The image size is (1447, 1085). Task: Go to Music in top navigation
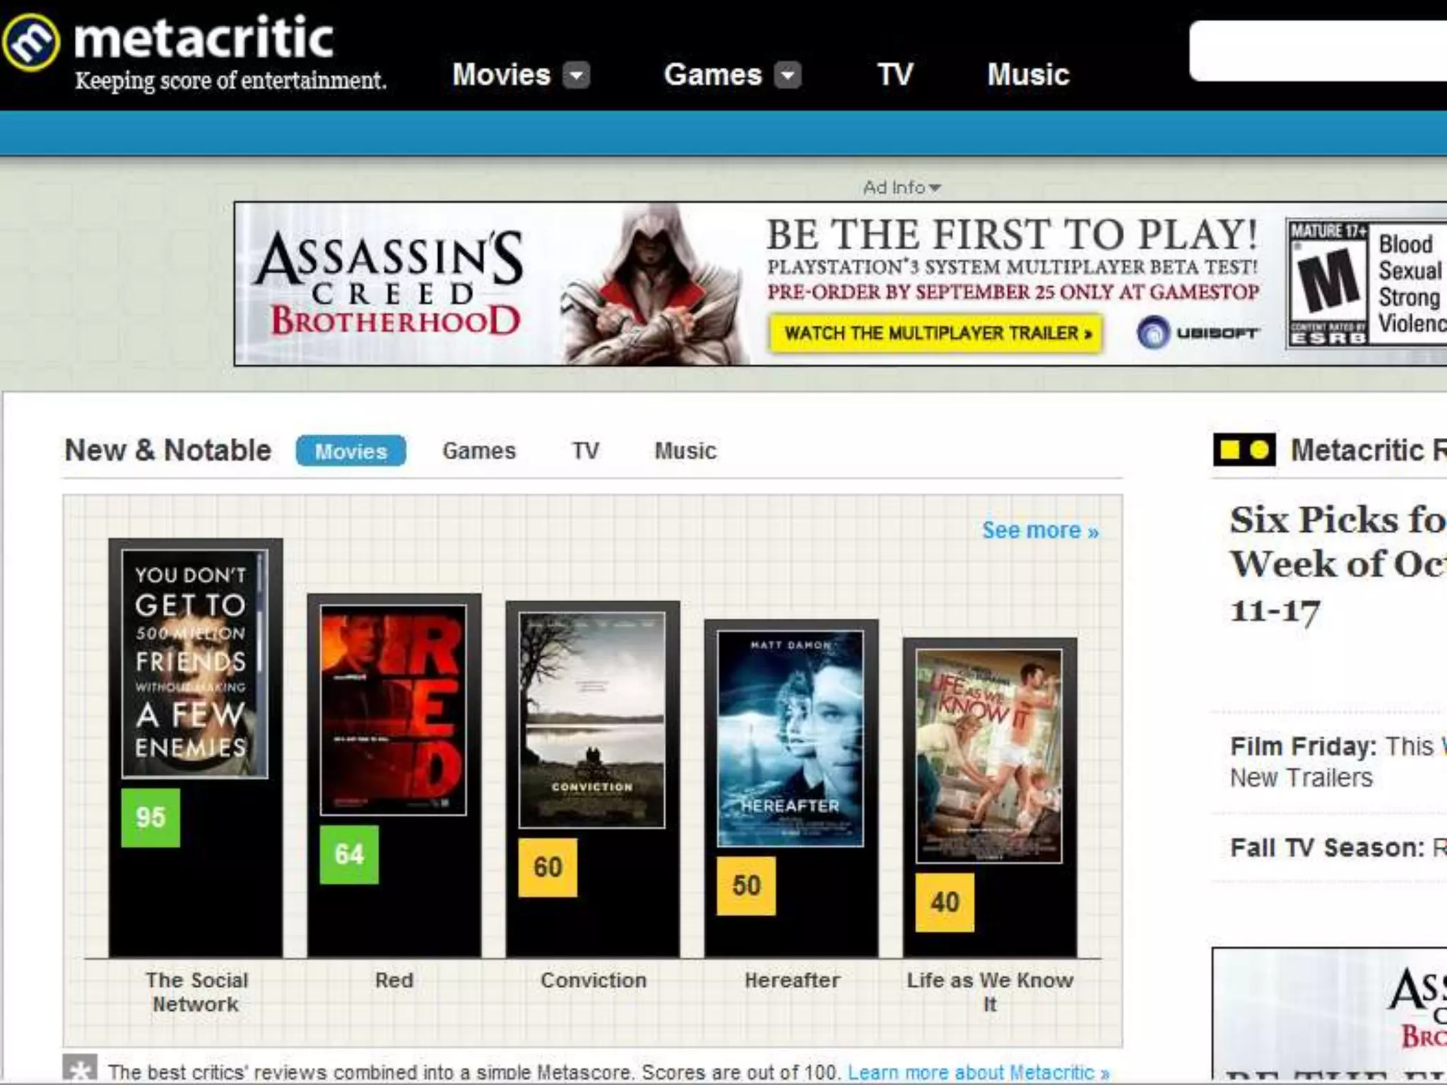pyautogui.click(x=1028, y=75)
